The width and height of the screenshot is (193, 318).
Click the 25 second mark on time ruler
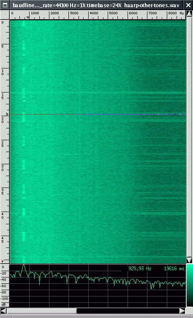3,144
